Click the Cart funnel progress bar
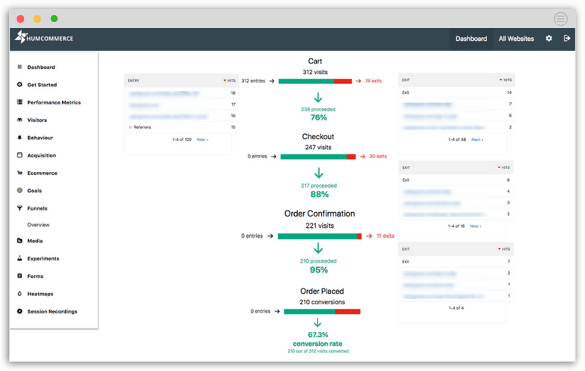This screenshot has height=371, width=585. (315, 80)
